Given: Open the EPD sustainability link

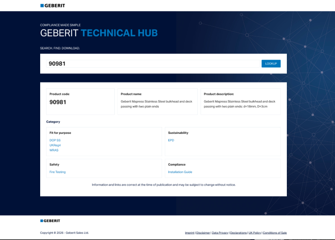Looking at the screenshot, I should 171,140.
